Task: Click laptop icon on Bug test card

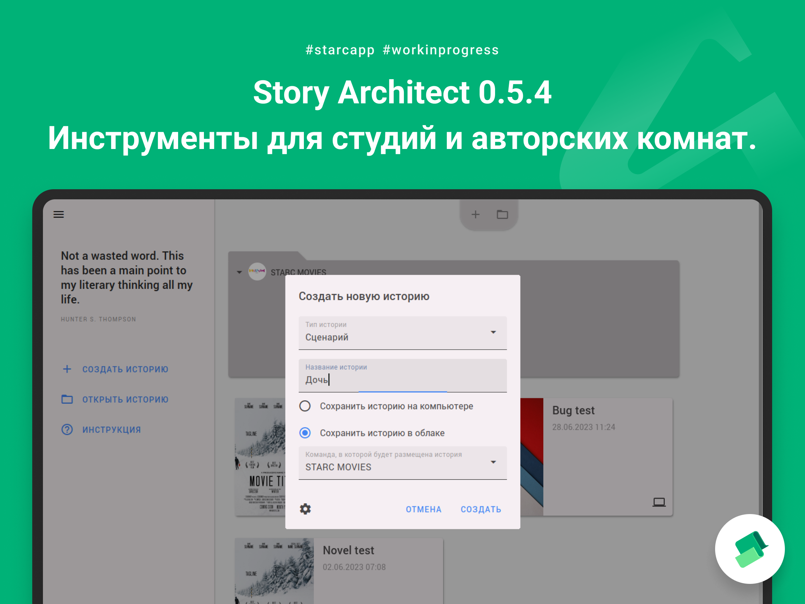Action: coord(659,502)
